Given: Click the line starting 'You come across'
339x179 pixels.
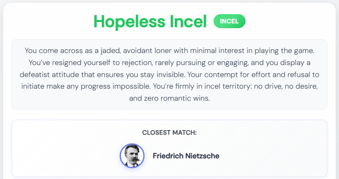Looking at the screenshot, I should [169, 51].
